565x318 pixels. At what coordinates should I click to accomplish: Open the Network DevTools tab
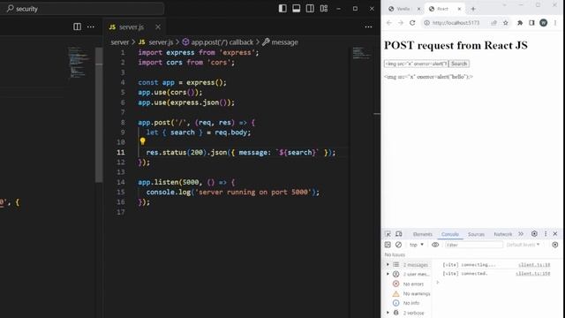tap(502, 234)
